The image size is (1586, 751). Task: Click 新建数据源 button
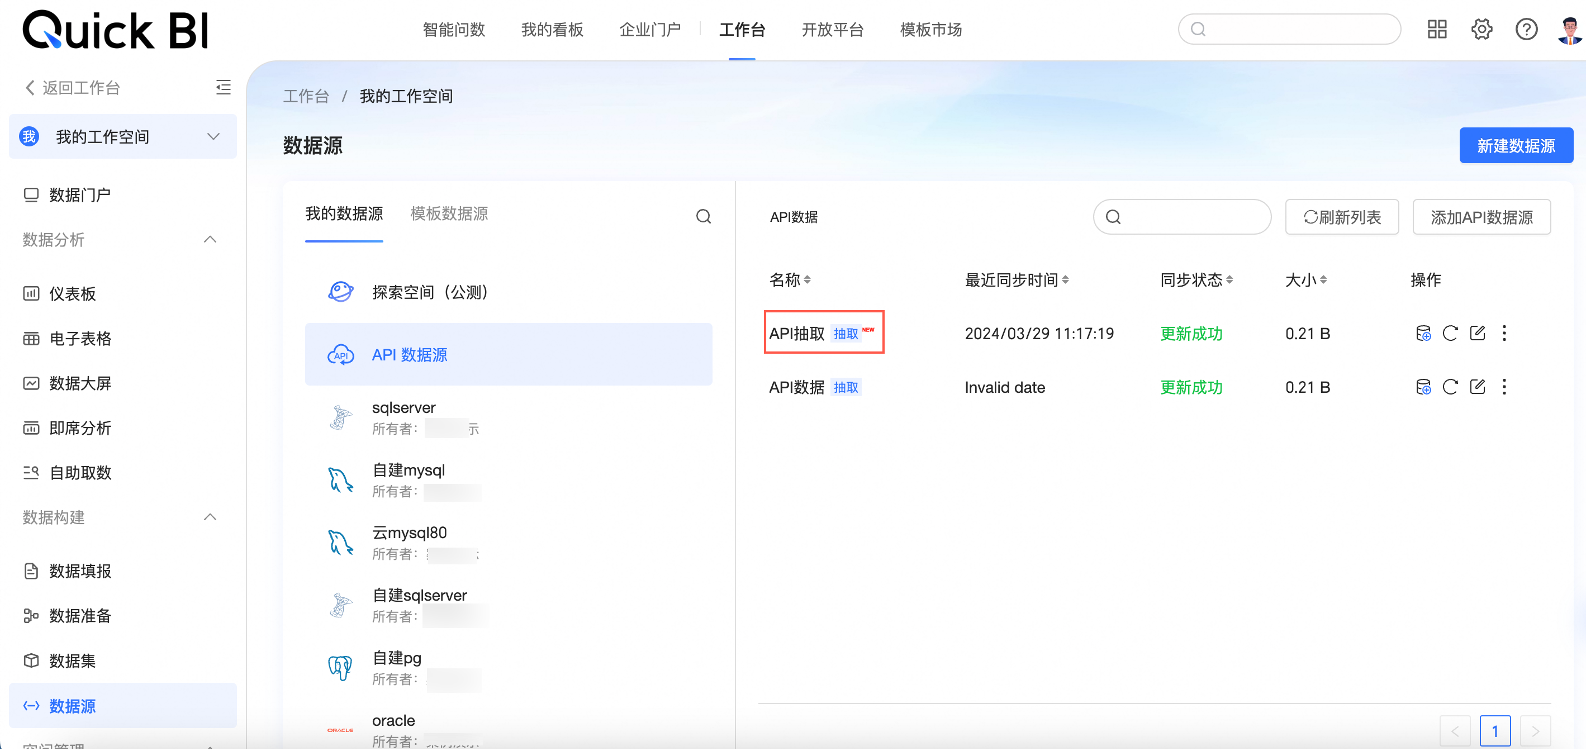1516,145
